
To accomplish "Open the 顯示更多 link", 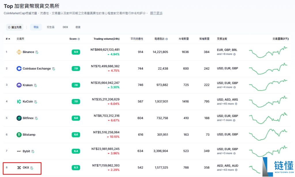I will pyautogui.click(x=156, y=13).
